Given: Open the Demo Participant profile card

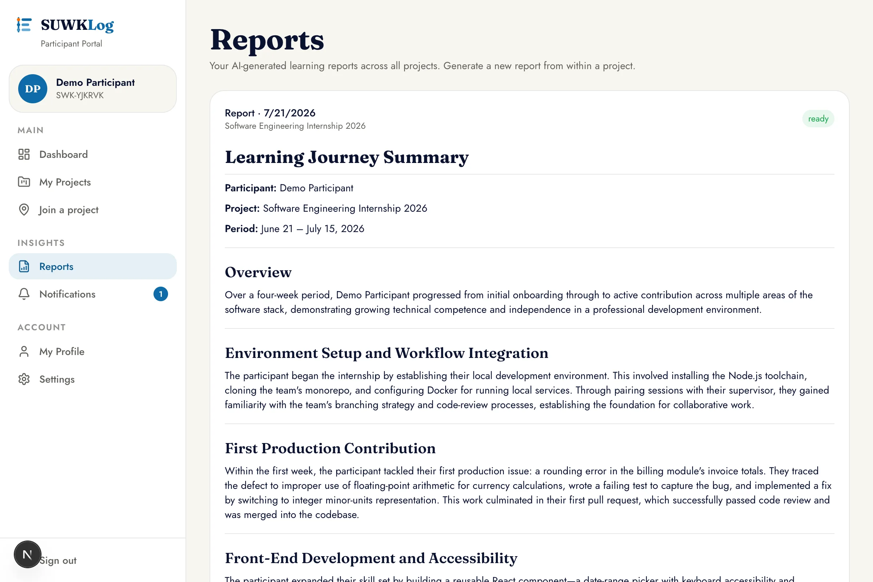Looking at the screenshot, I should click(x=93, y=89).
